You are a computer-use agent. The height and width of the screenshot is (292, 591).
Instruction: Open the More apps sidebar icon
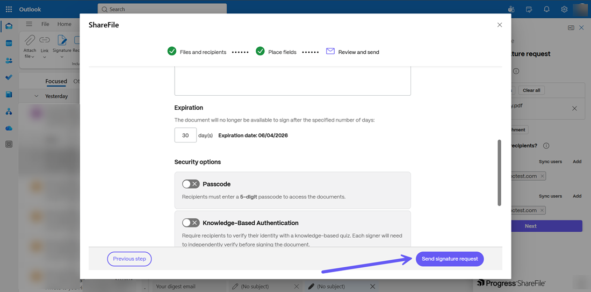point(9,144)
